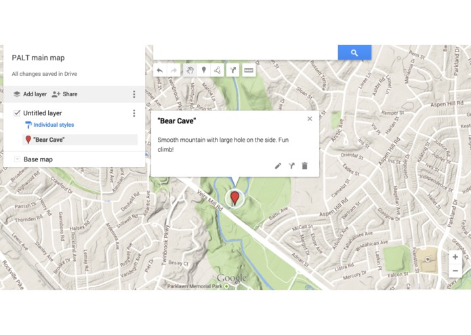
Task: Click the Untitled layer name
Action: [x=43, y=113]
